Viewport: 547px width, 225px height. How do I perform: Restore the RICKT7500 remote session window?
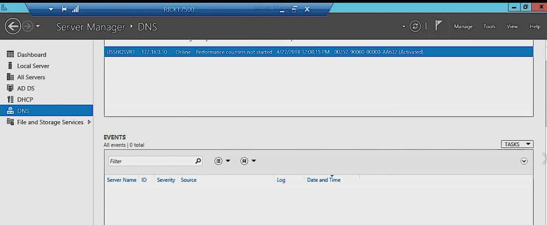pyautogui.click(x=295, y=9)
